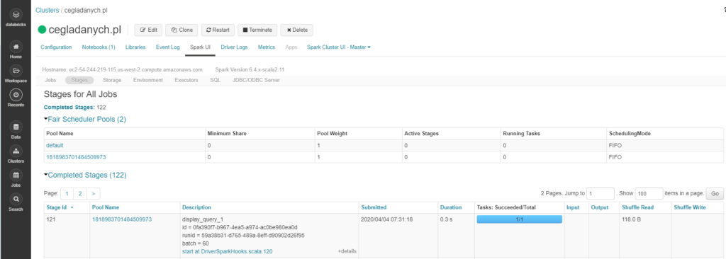Screen dimensions: 726x259
Task: Open the Clusters sidebar icon
Action: (16, 151)
